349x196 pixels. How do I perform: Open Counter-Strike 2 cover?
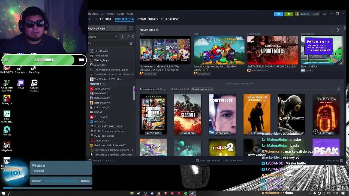tap(257, 114)
